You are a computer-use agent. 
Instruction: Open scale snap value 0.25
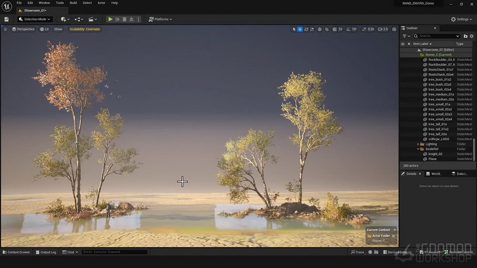pyautogui.click(x=371, y=29)
